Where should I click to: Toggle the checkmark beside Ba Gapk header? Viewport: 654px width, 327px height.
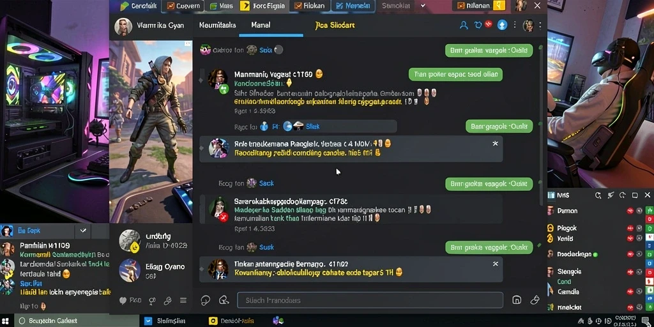tap(83, 230)
